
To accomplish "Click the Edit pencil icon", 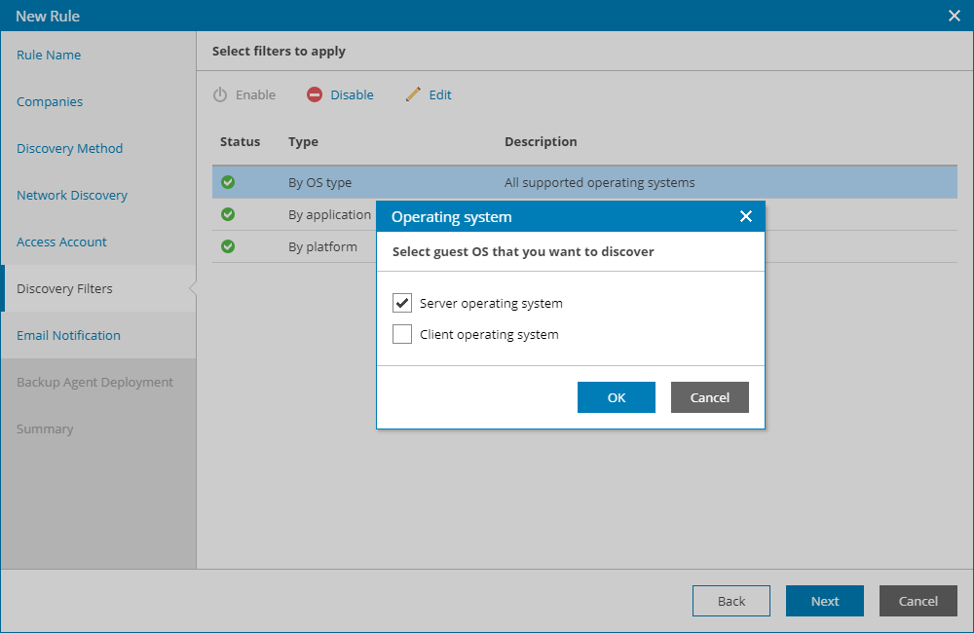I will [x=414, y=94].
